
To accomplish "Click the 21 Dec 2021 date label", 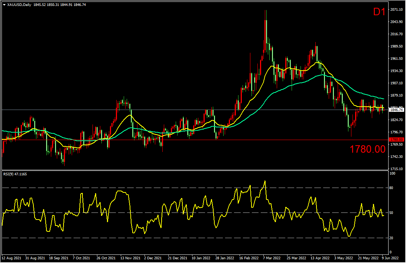I will 177,258.
